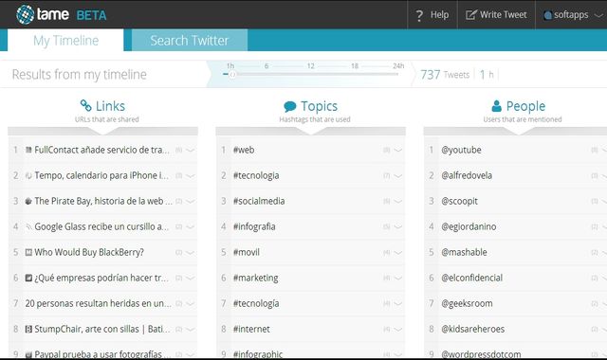The height and width of the screenshot is (360, 607).
Task: Open Write Tweet composer
Action: coord(496,15)
